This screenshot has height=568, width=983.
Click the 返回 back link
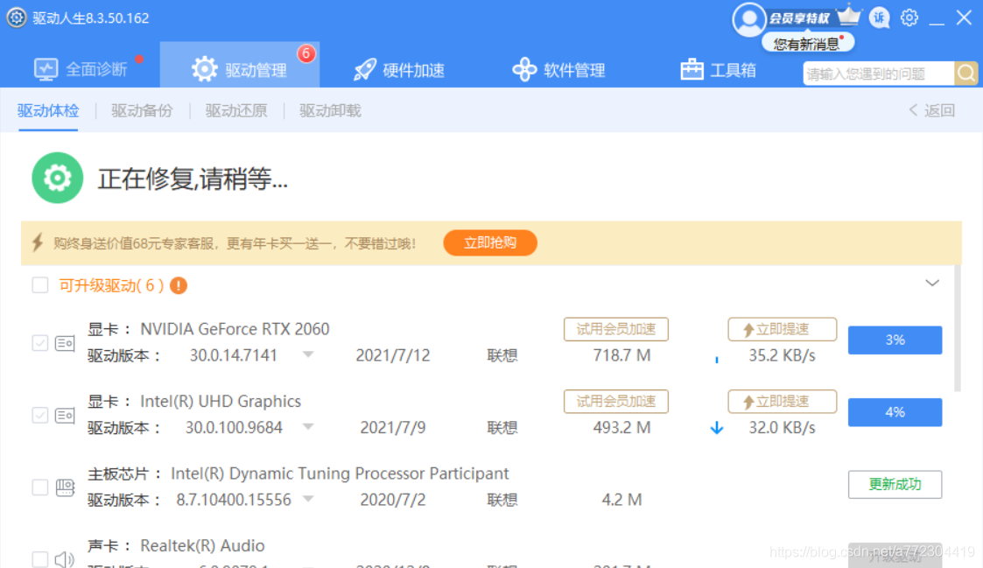click(931, 111)
